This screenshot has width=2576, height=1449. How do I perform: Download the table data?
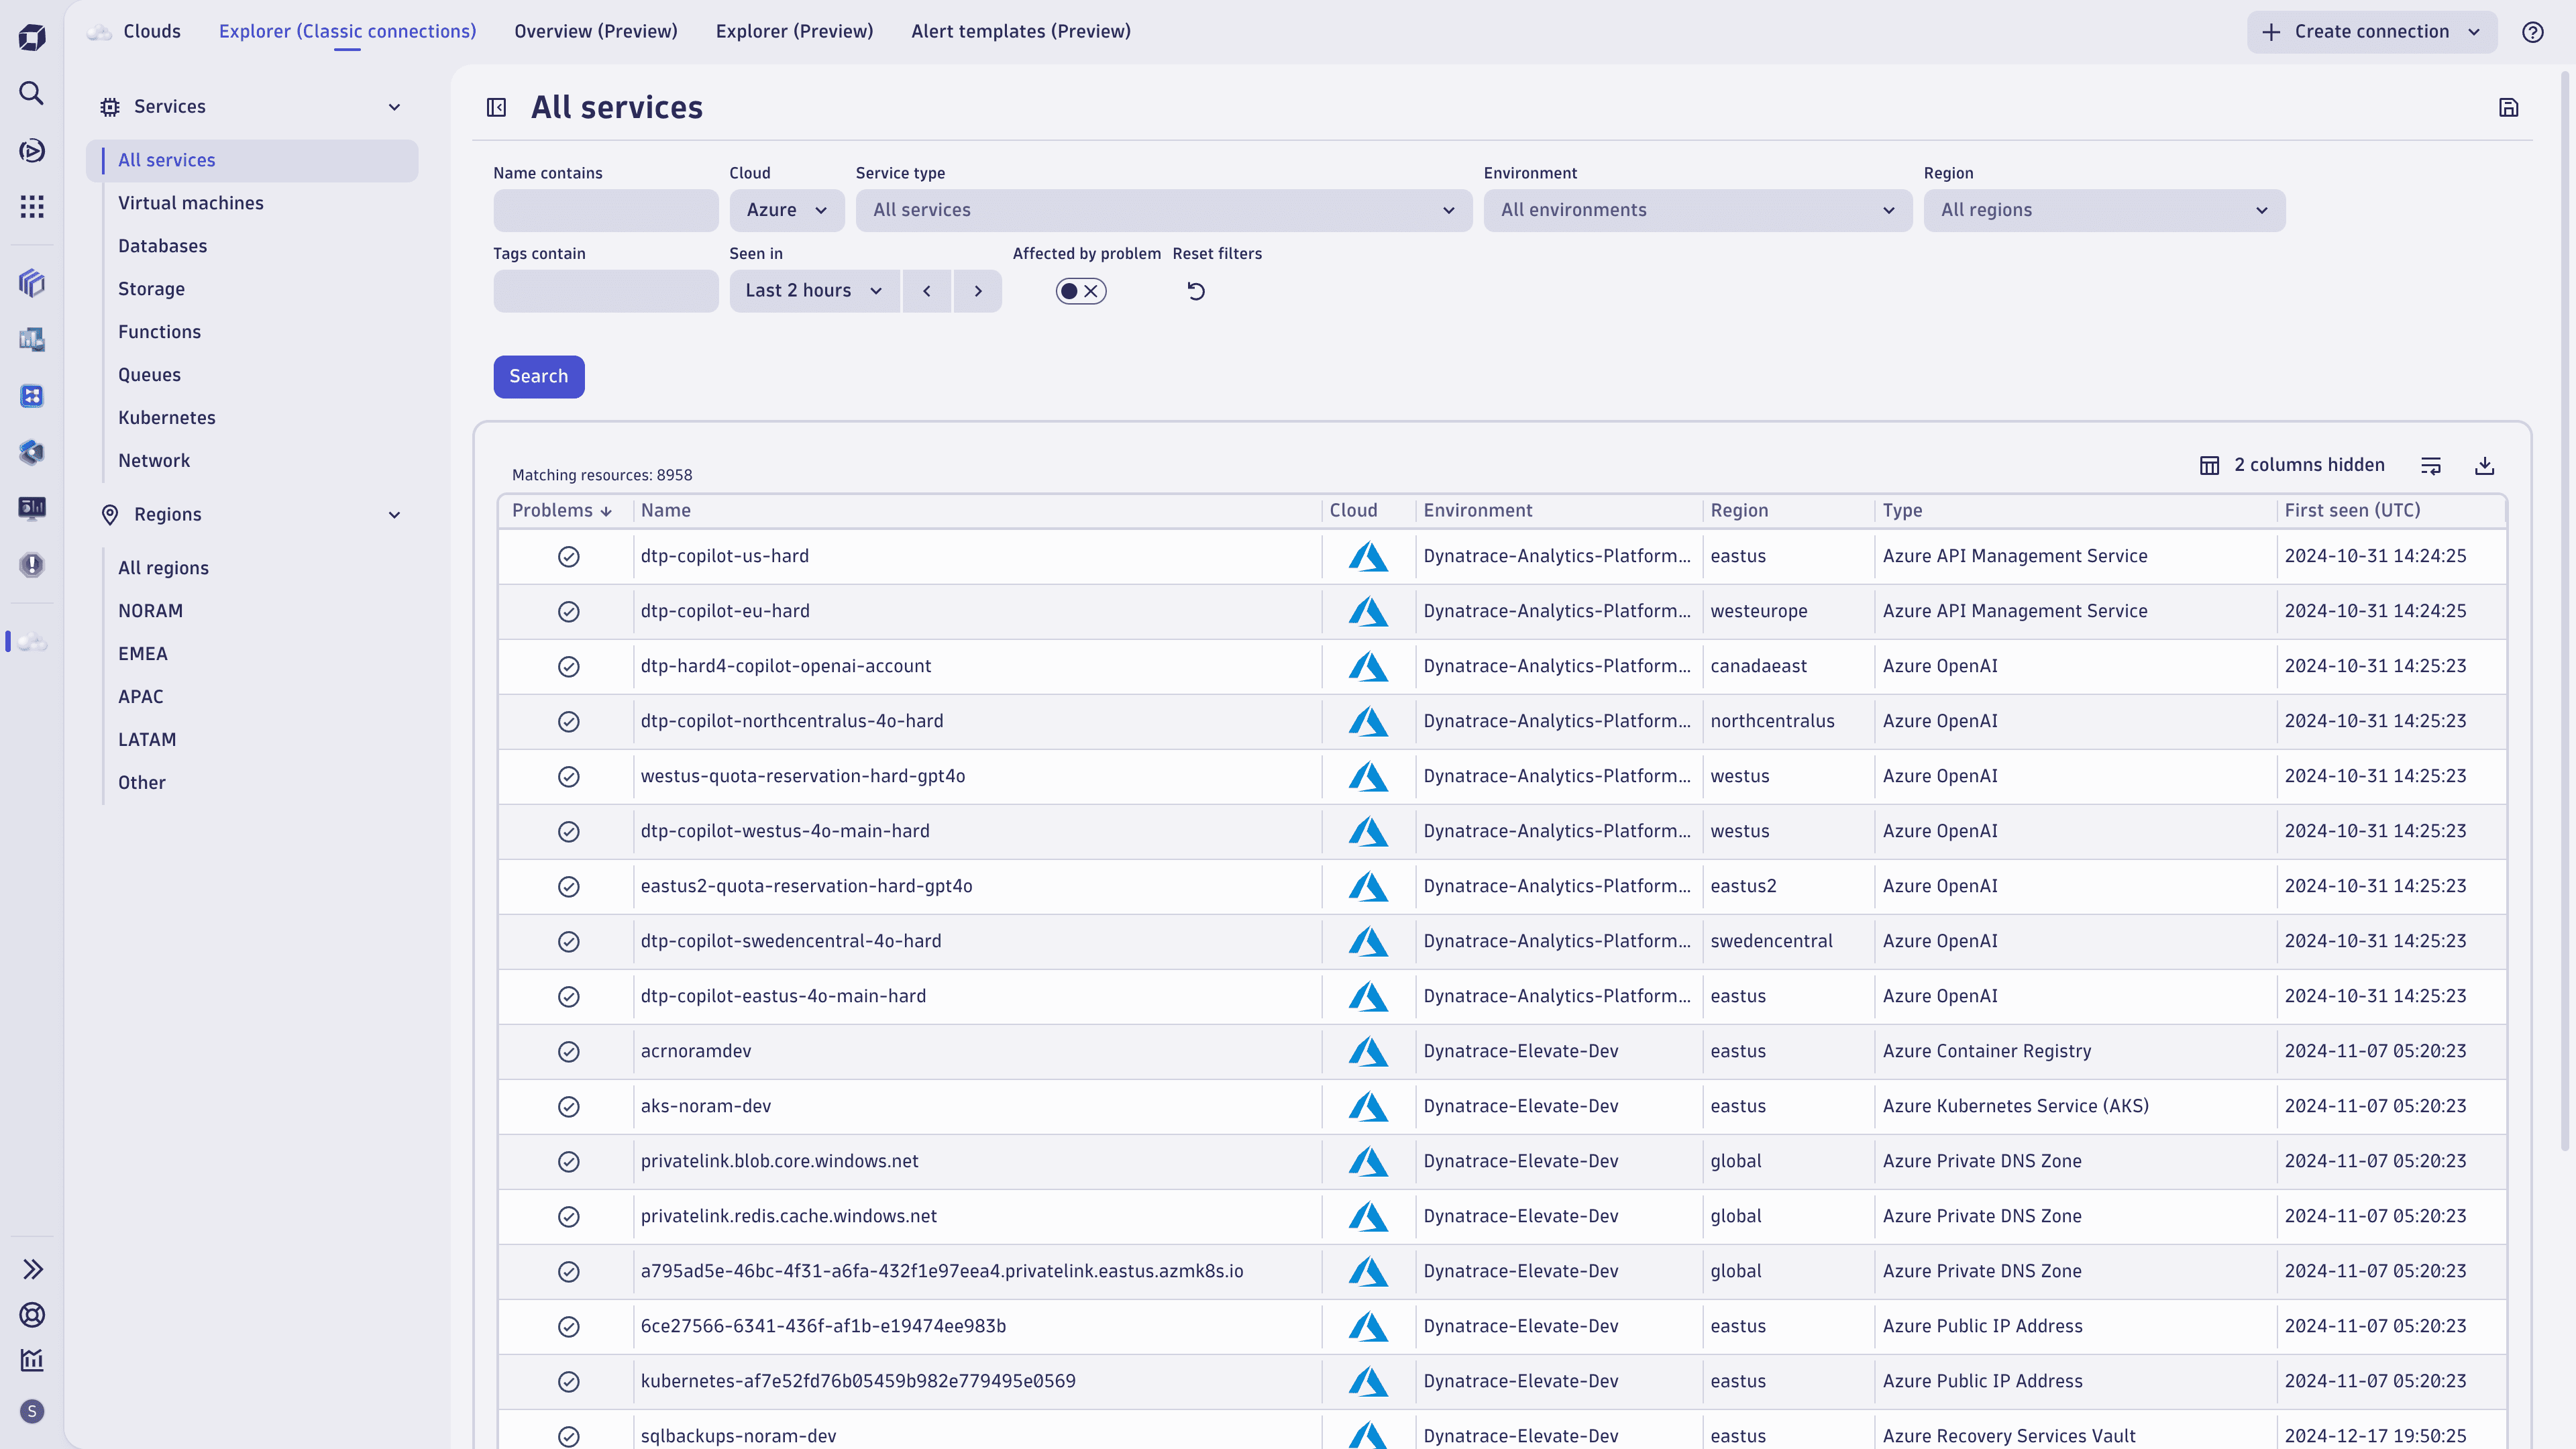(2484, 465)
